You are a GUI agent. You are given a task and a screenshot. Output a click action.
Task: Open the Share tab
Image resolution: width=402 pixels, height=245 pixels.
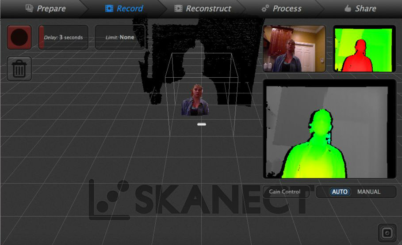pos(360,8)
